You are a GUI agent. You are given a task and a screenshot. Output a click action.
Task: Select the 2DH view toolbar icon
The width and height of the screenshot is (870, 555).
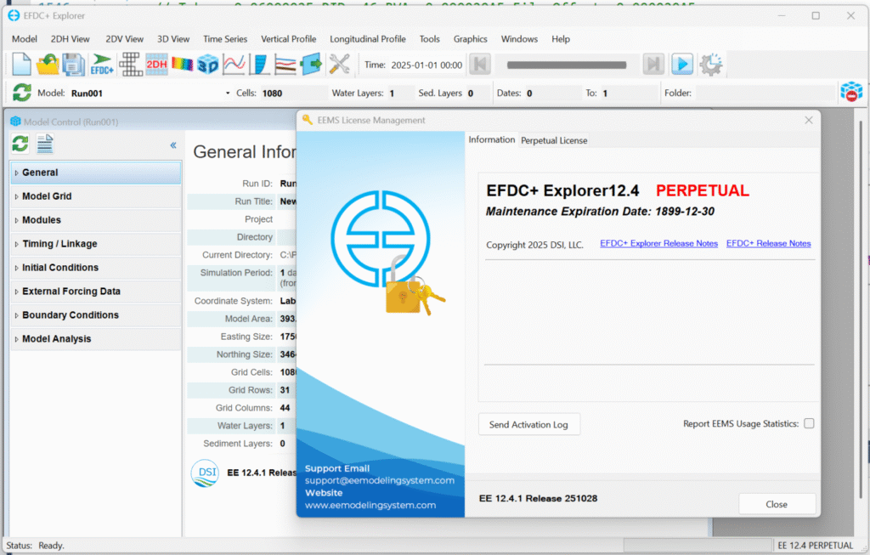click(x=156, y=64)
